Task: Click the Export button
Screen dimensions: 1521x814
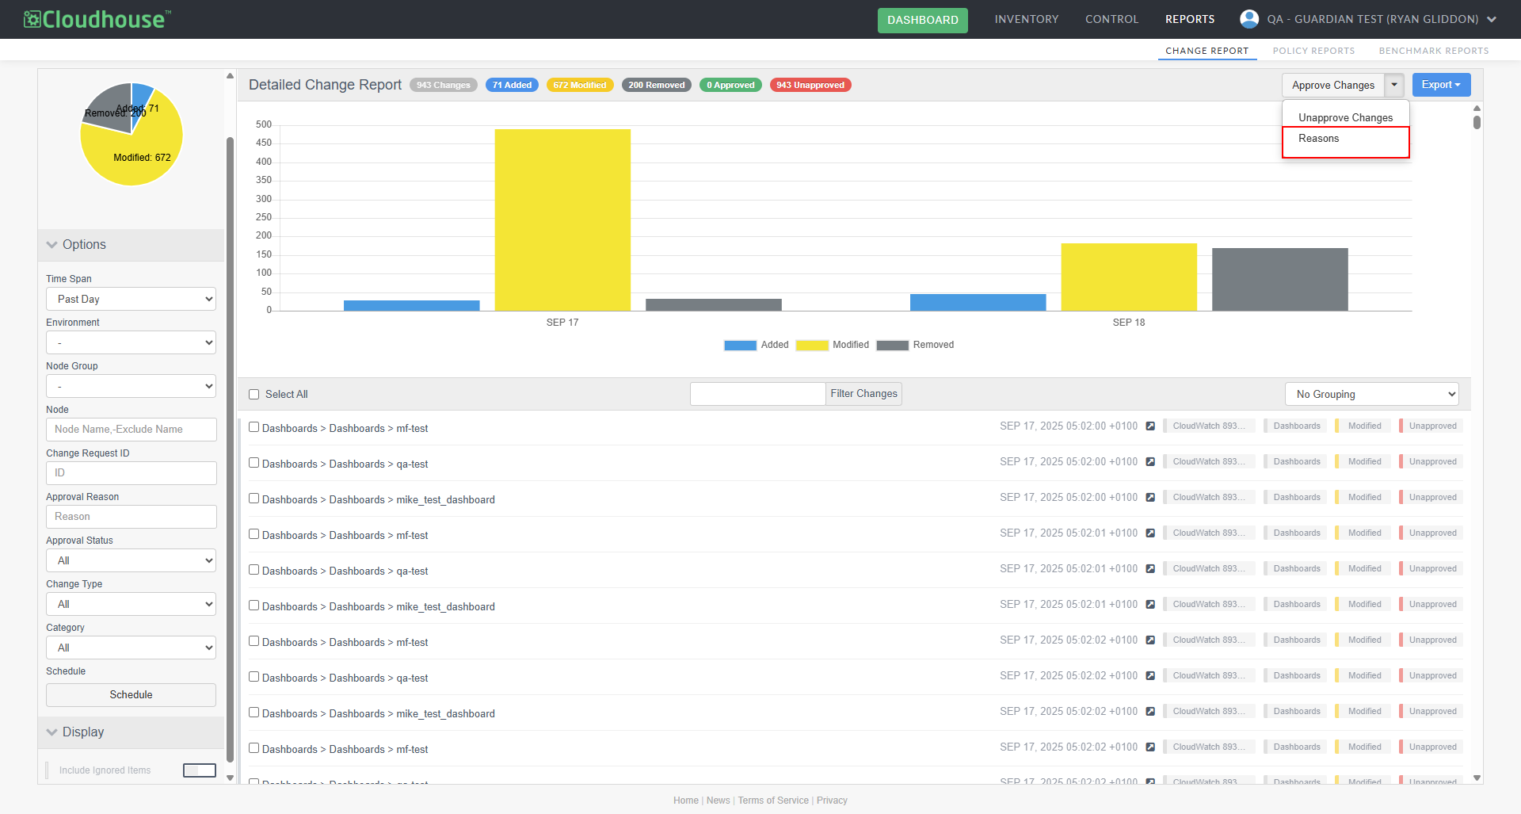Action: pyautogui.click(x=1440, y=85)
